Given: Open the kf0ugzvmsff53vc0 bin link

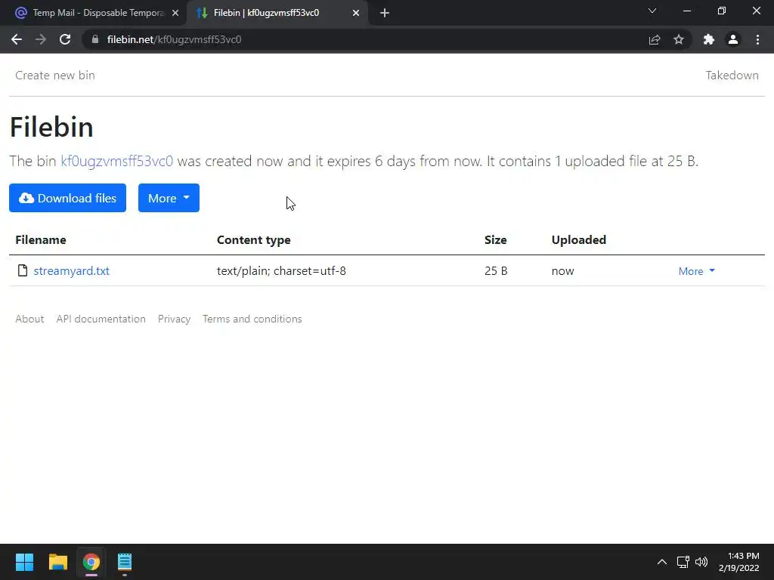Looking at the screenshot, I should [117, 162].
